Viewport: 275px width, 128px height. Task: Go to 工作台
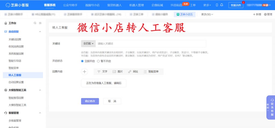point(12,23)
